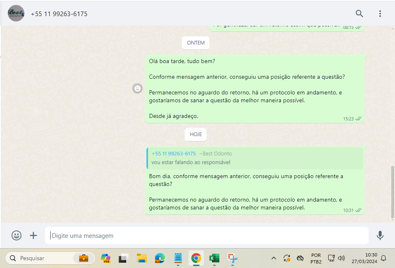
Task: Click text 'Olá boa tarde, tudo bem?'
Action: [182, 61]
